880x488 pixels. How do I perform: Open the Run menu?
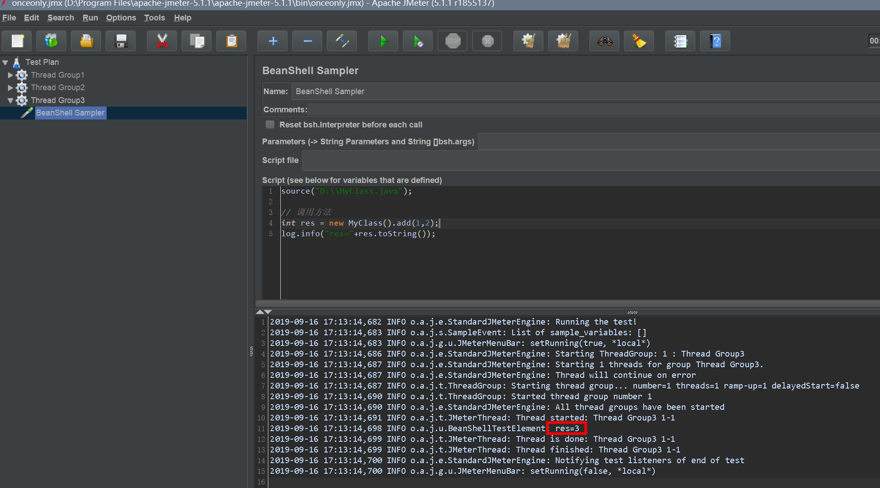90,18
